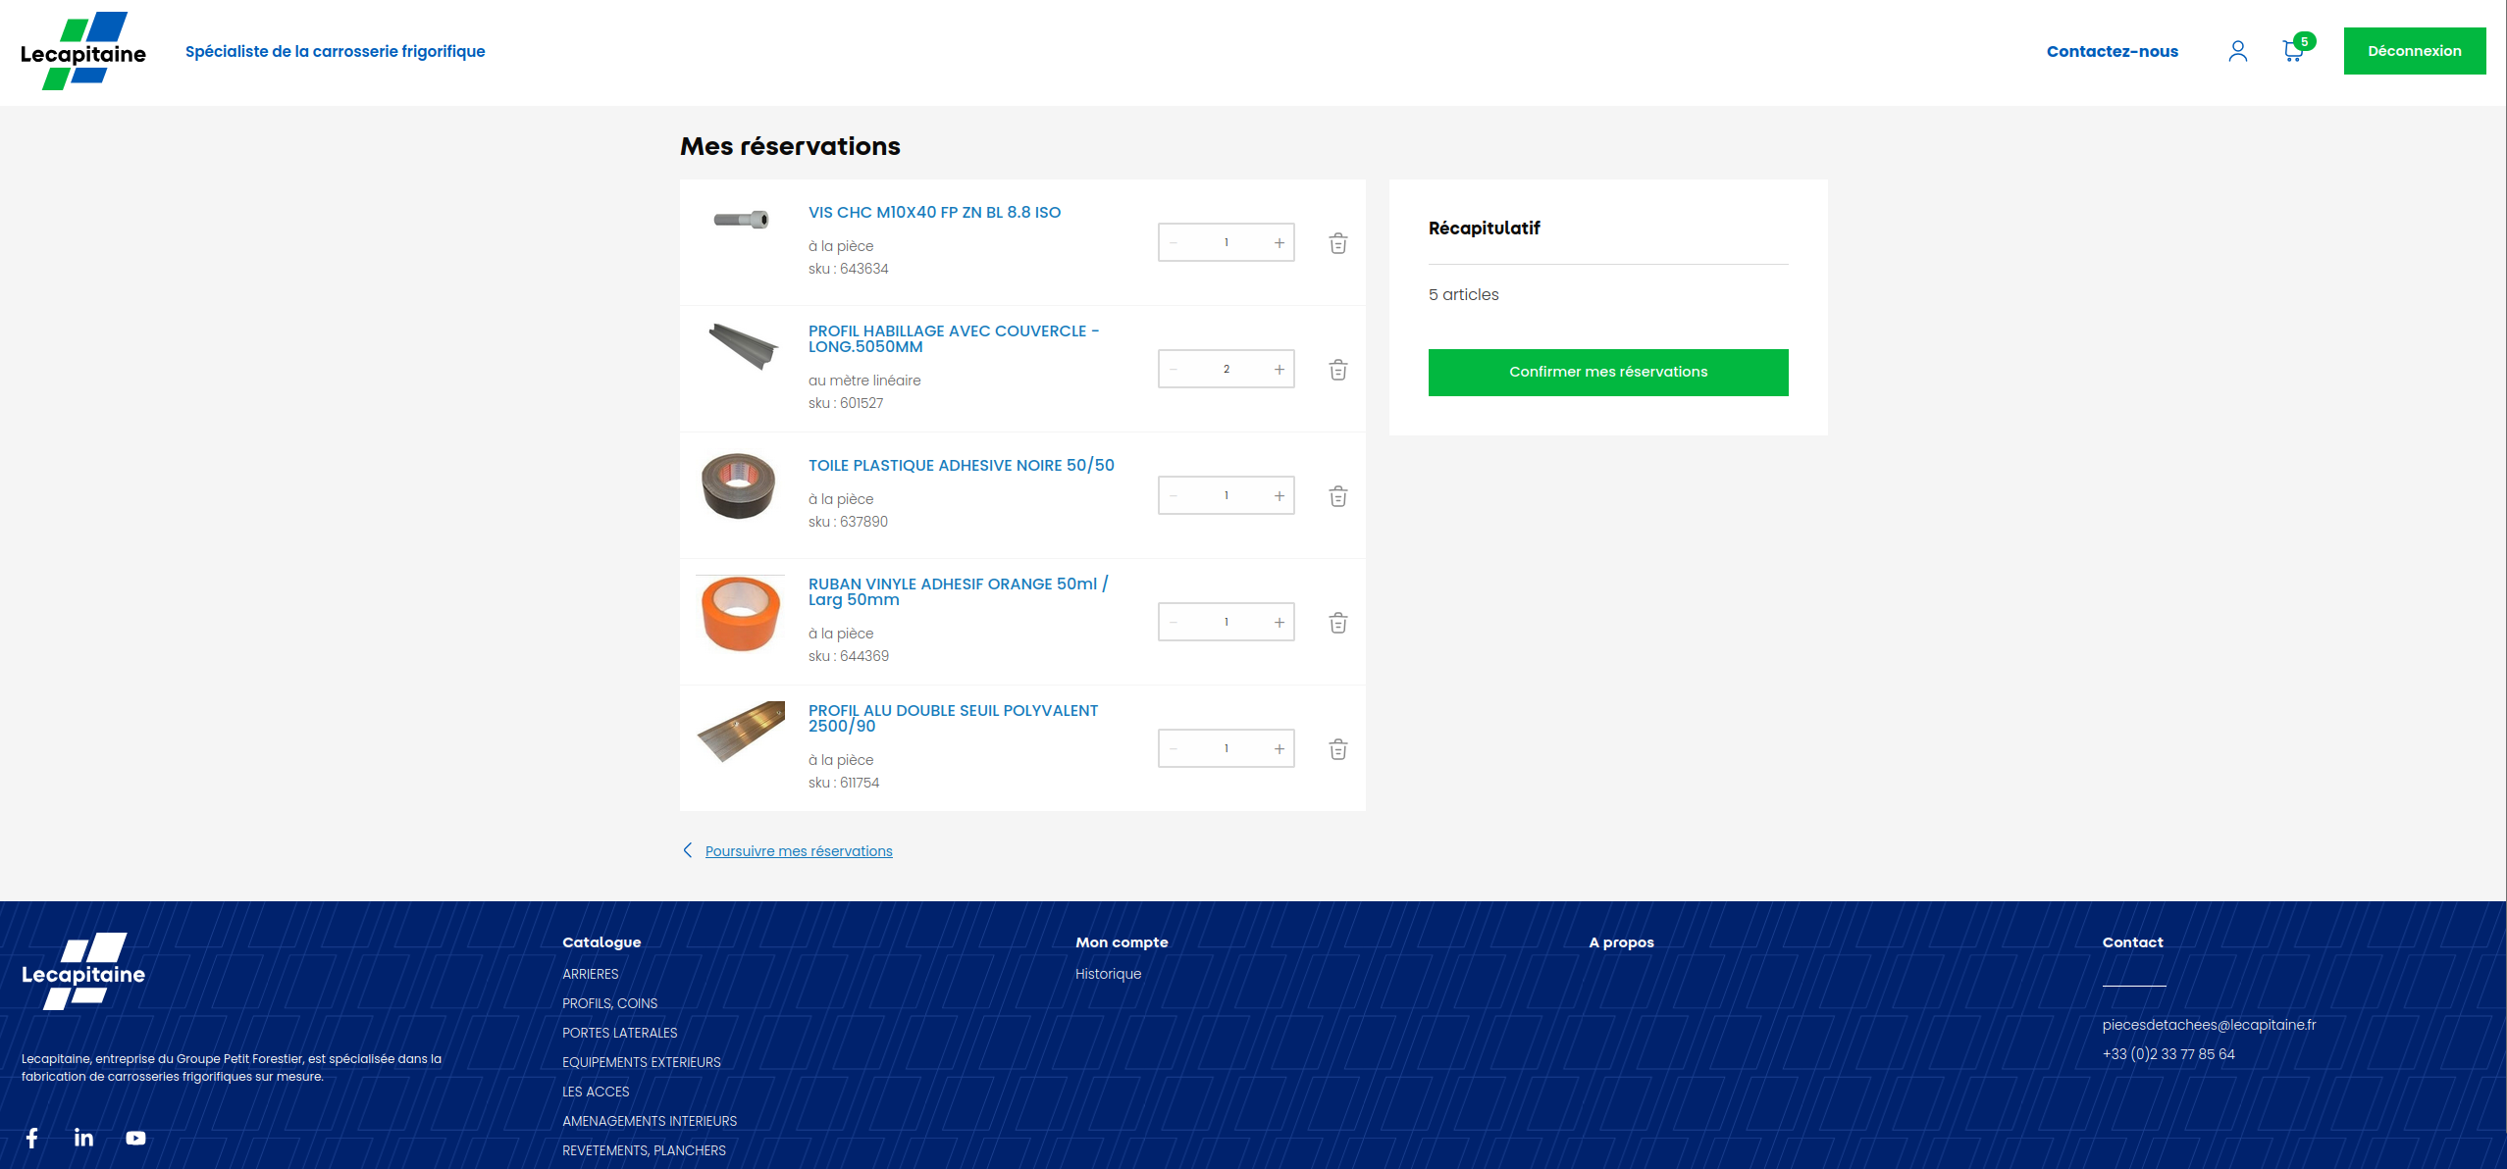Increase quantity of VIS CHC M10X40
2507x1169 pixels.
coord(1279,243)
